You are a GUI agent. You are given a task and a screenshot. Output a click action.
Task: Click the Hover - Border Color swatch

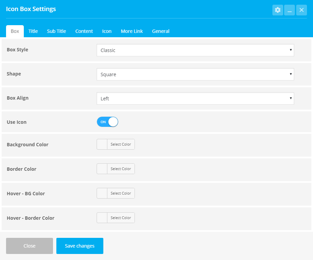[102, 218]
